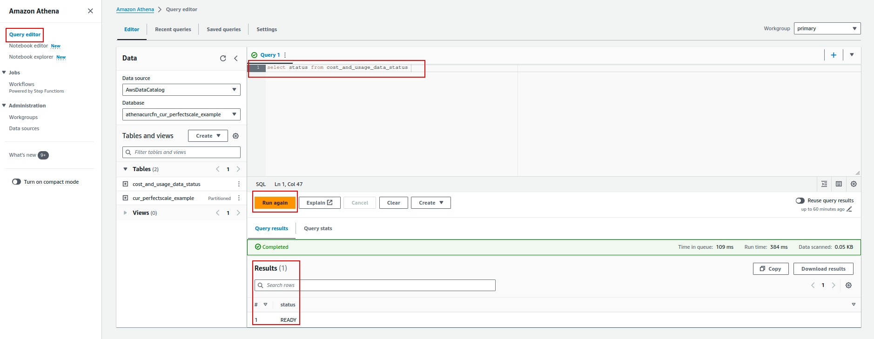874x339 pixels.
Task: Open Query 1 tab options menu
Action: click(x=285, y=55)
